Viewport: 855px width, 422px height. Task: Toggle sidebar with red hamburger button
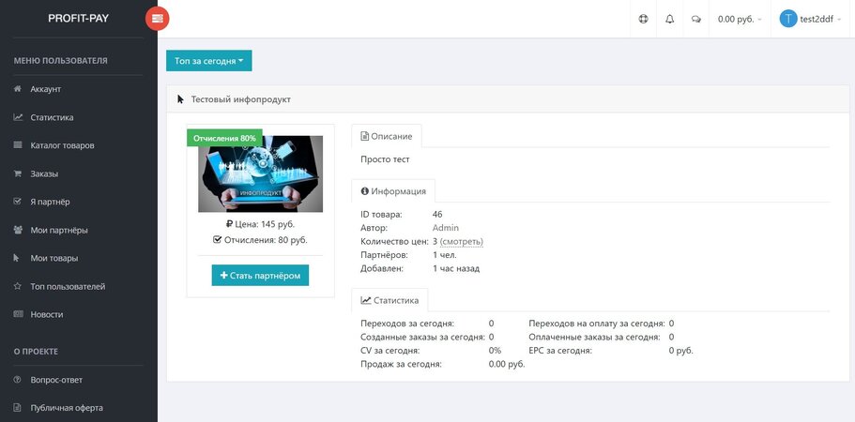157,19
